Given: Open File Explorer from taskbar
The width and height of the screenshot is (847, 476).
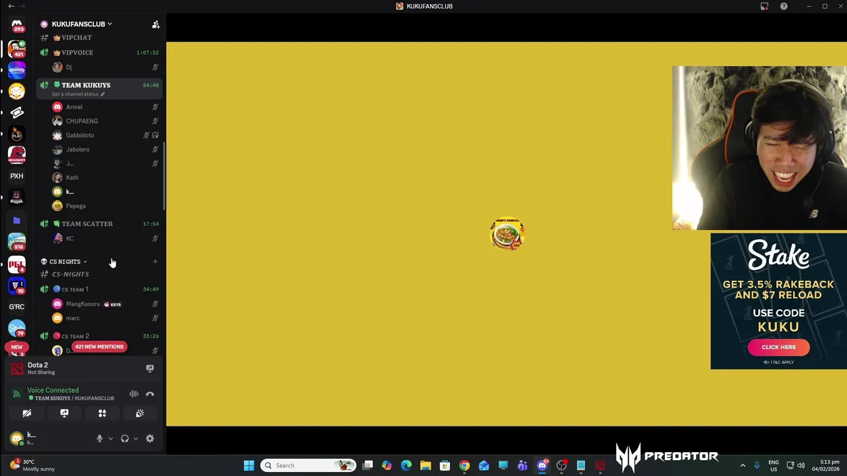Looking at the screenshot, I should 425,465.
